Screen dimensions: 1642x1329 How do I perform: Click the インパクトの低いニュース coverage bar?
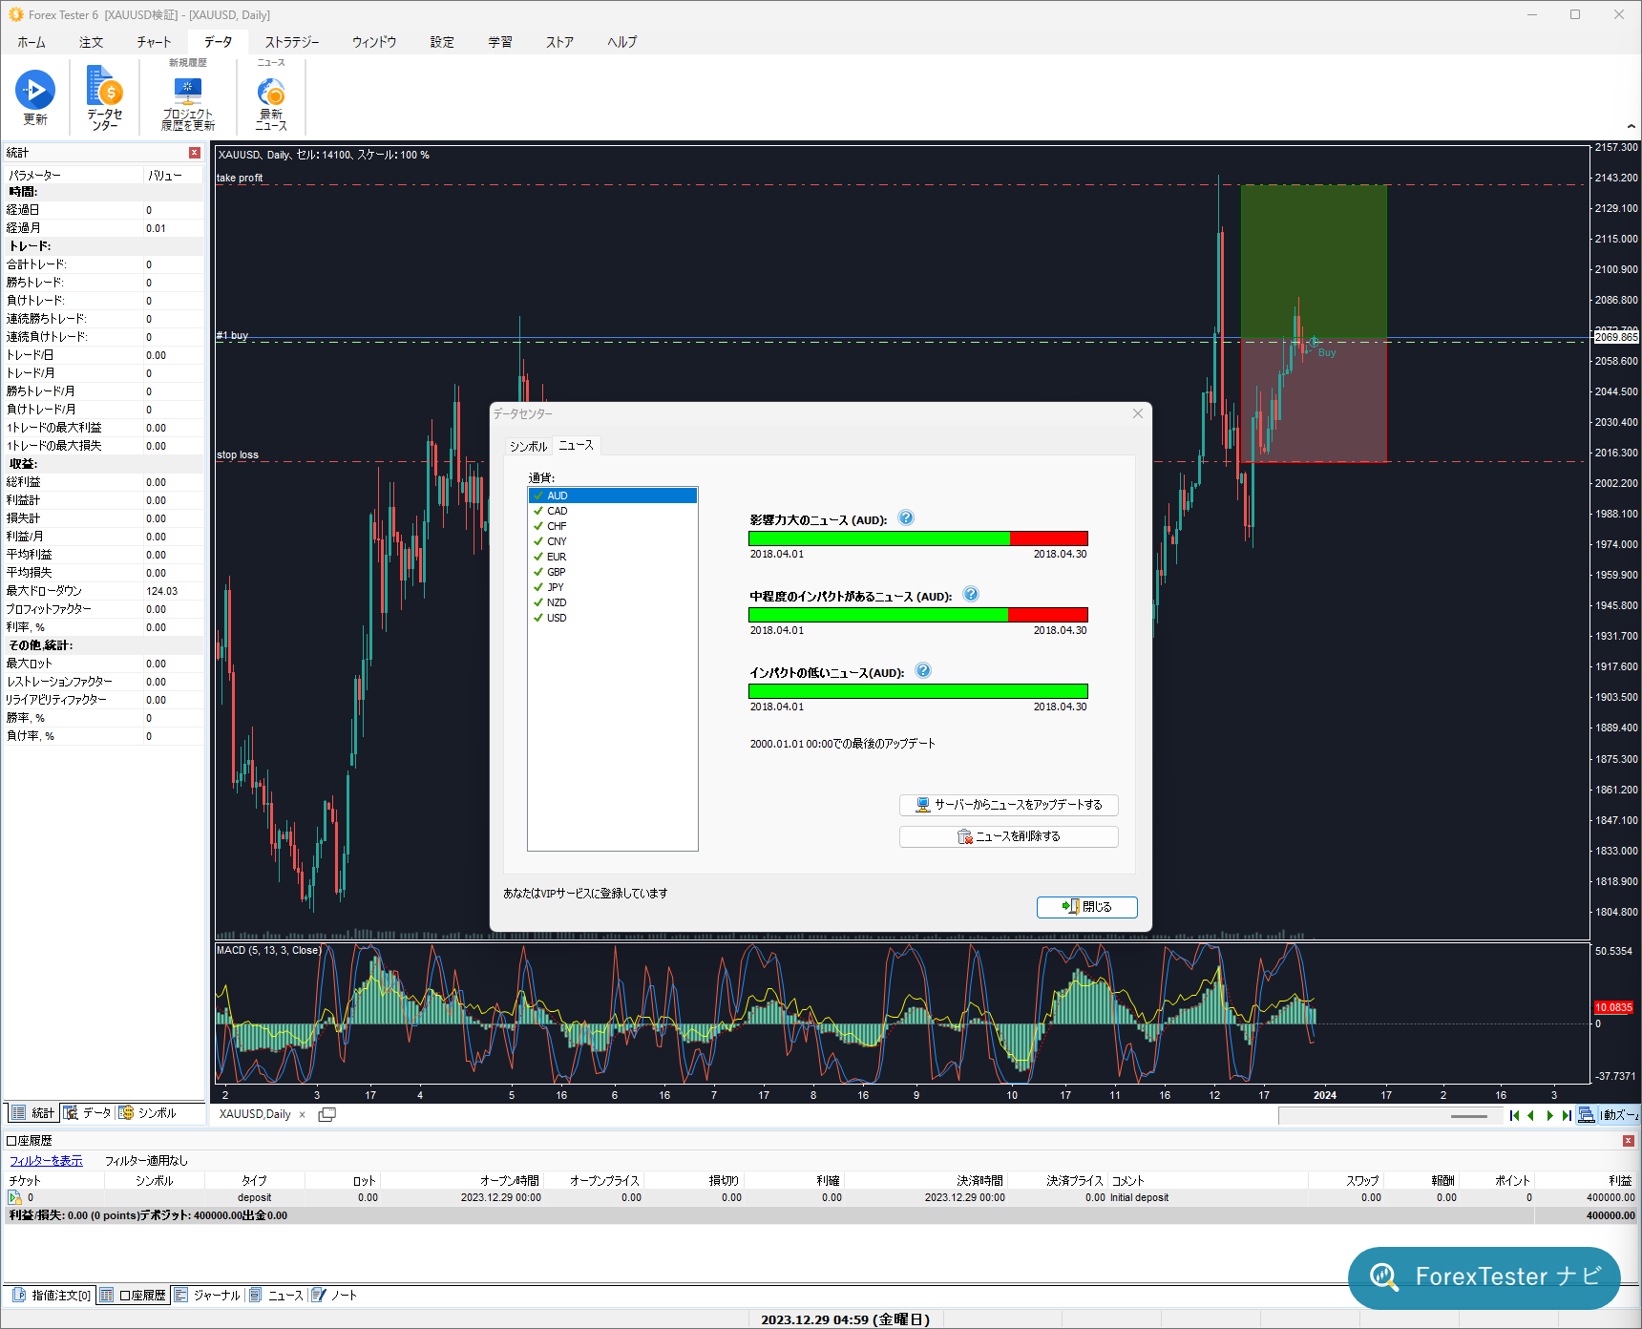pos(918,691)
